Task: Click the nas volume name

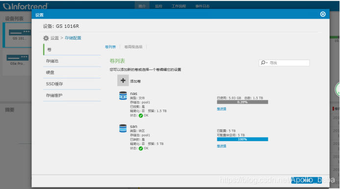Action: coord(133,94)
